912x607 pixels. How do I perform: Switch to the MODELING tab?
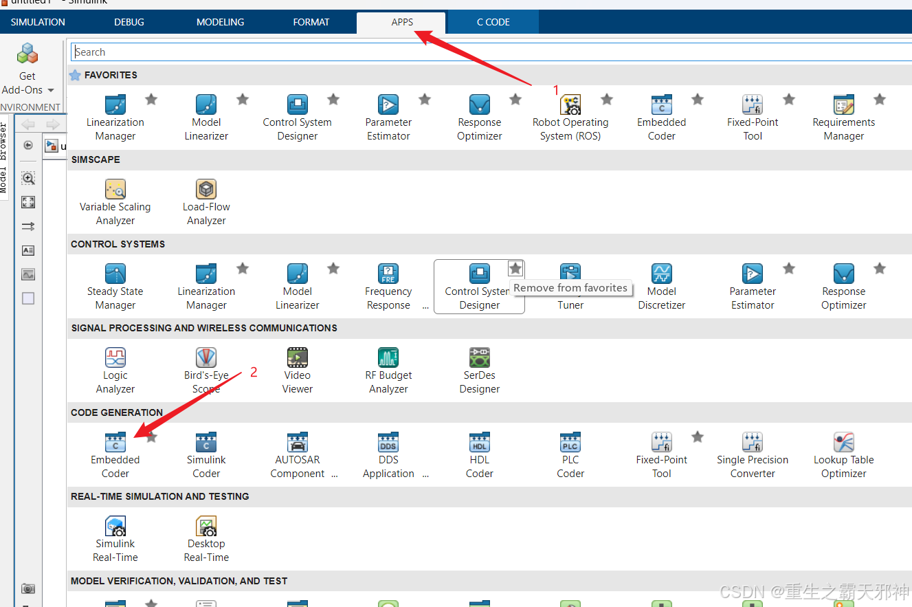tap(220, 22)
